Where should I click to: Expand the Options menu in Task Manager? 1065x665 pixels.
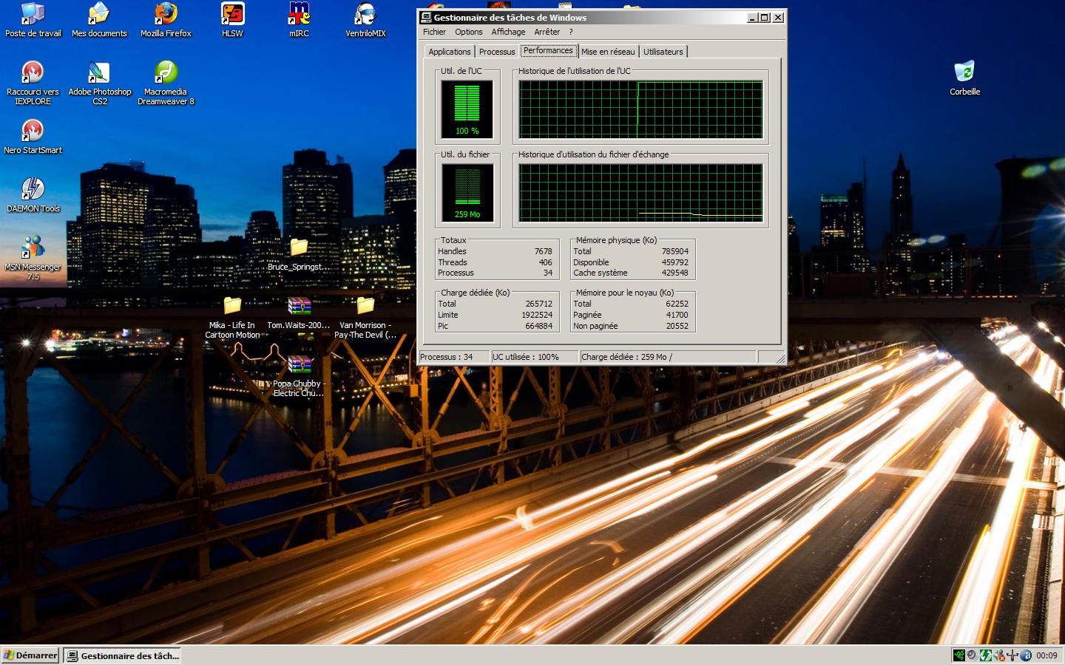[468, 32]
